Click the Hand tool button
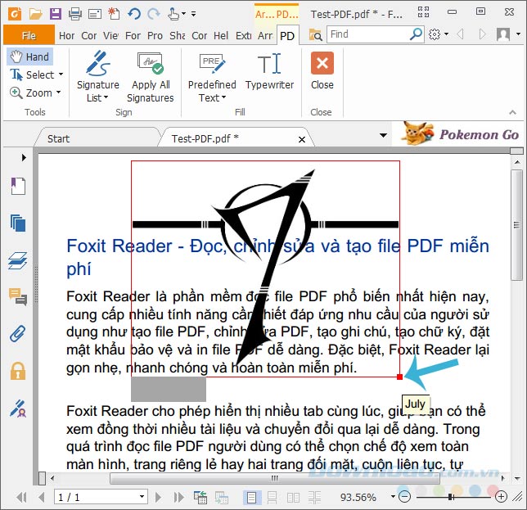527x510 pixels. click(30, 56)
